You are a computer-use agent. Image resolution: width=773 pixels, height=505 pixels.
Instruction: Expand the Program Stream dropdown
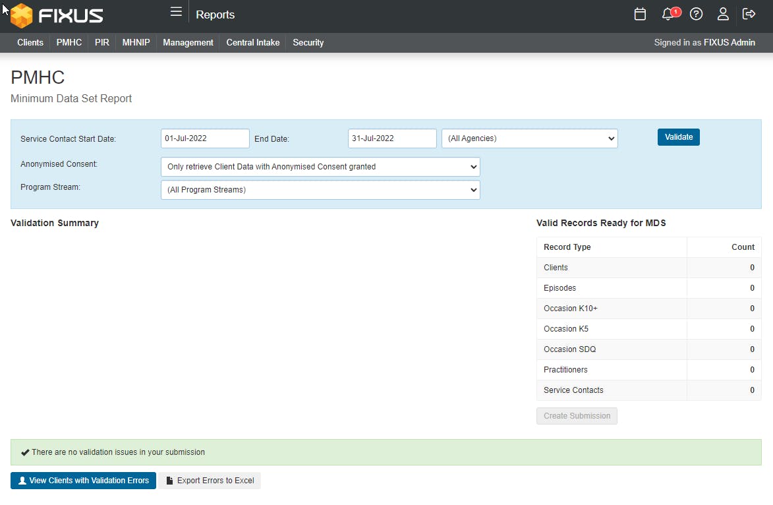coord(320,190)
